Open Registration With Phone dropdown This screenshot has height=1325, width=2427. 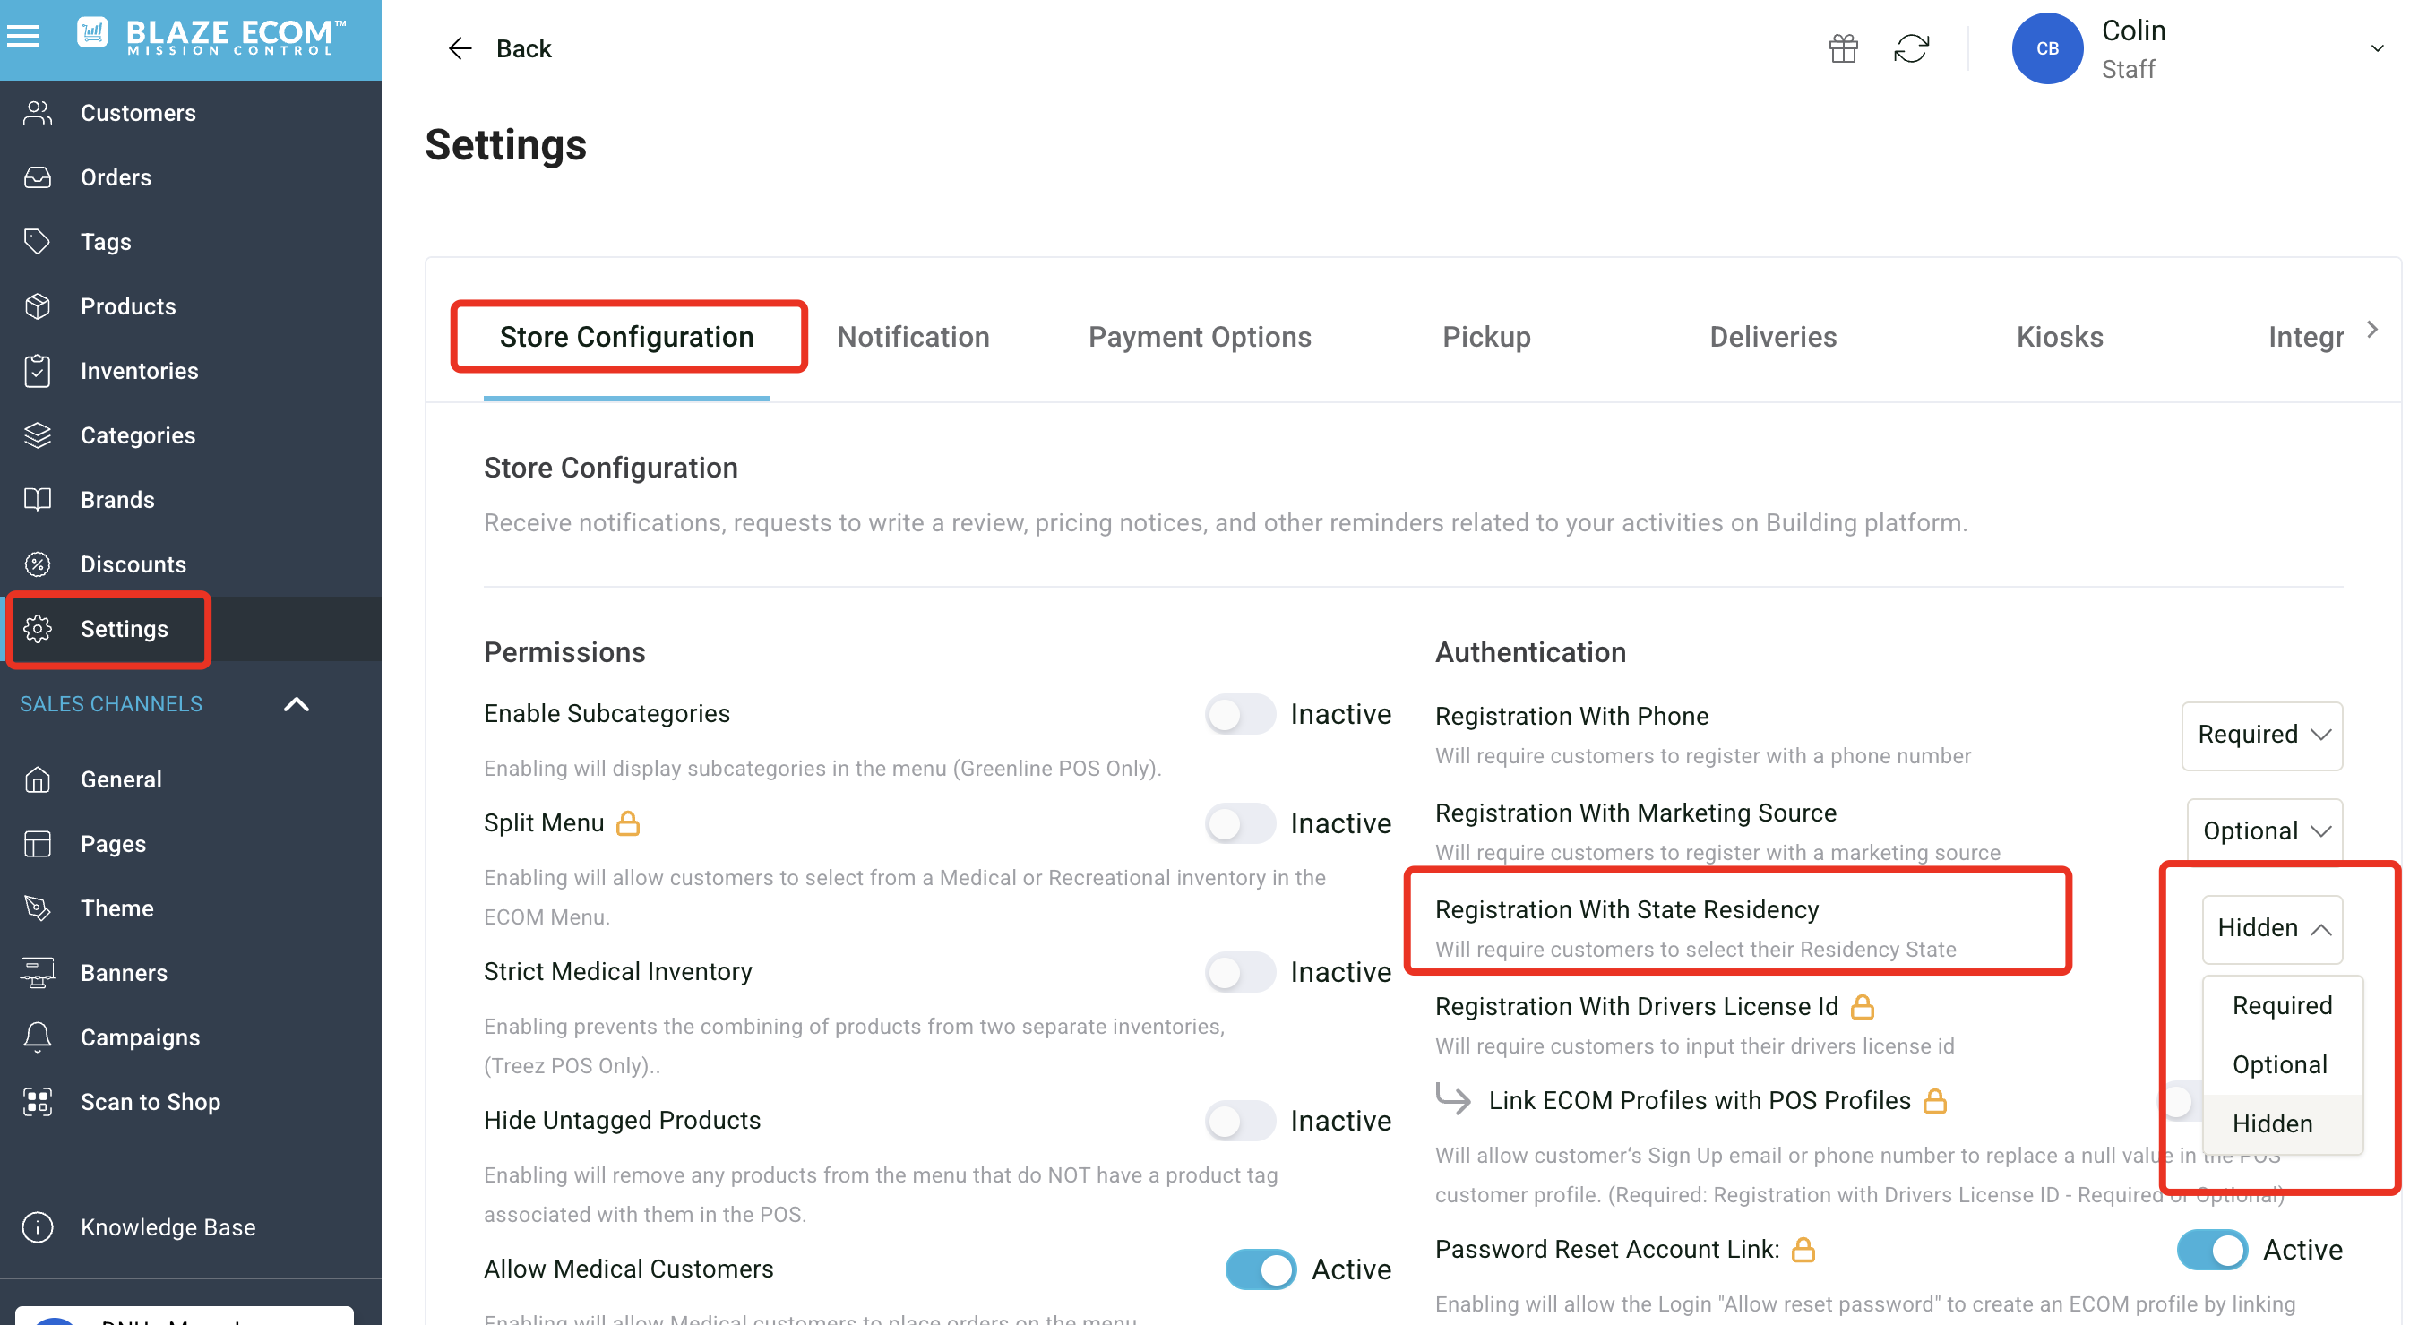pyautogui.click(x=2261, y=735)
